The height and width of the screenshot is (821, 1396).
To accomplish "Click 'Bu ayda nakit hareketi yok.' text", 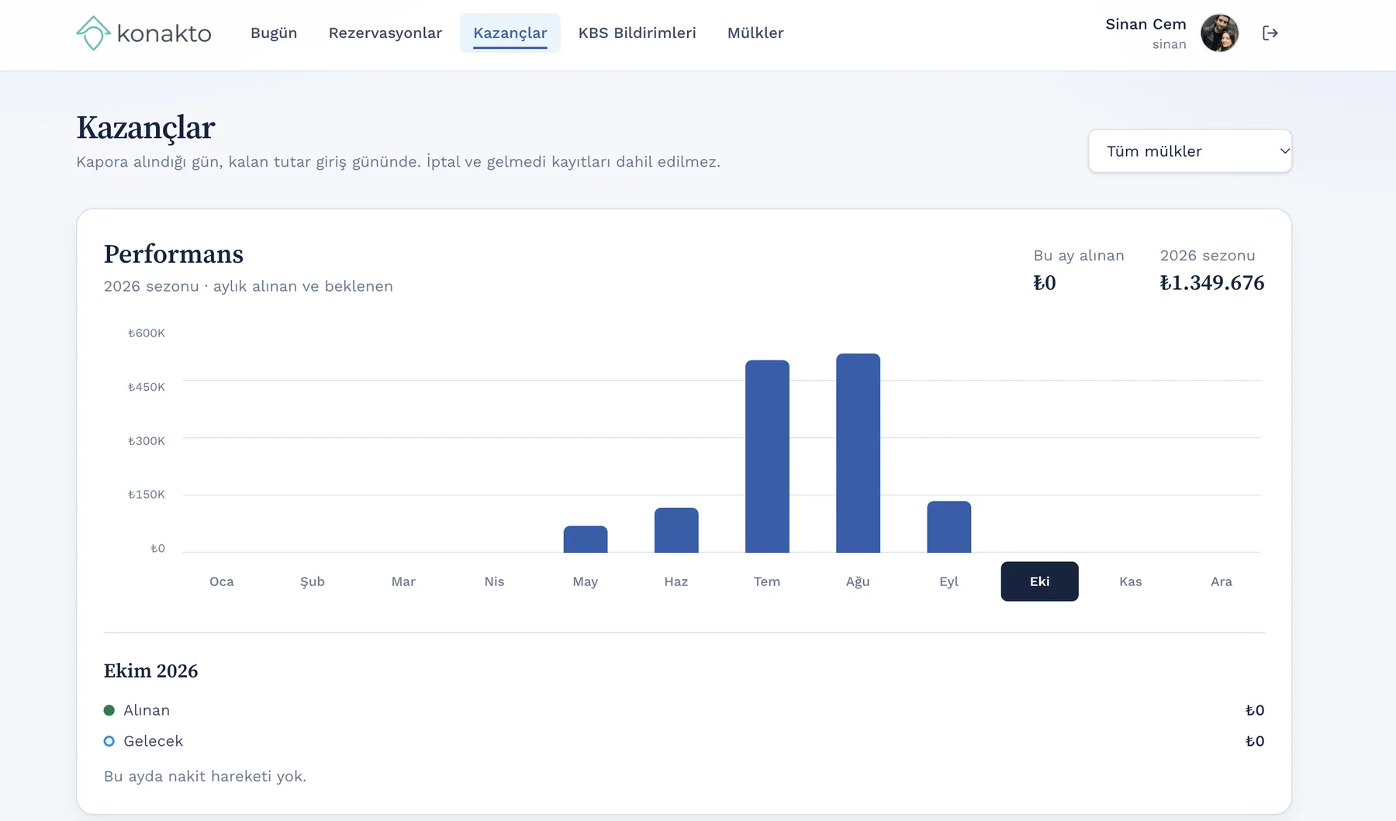I will (x=206, y=776).
